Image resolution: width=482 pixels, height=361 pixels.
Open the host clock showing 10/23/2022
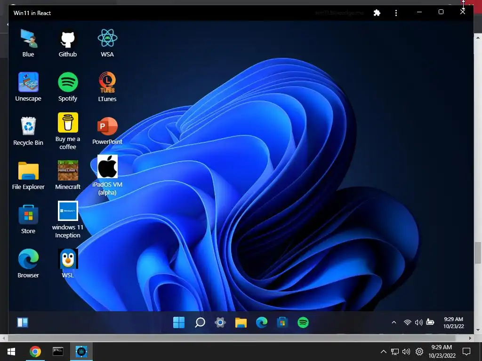tap(442, 352)
